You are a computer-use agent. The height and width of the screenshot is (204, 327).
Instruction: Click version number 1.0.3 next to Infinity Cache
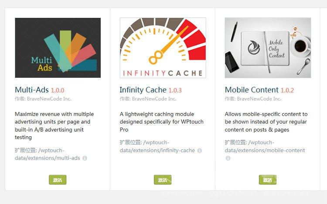coord(175,90)
